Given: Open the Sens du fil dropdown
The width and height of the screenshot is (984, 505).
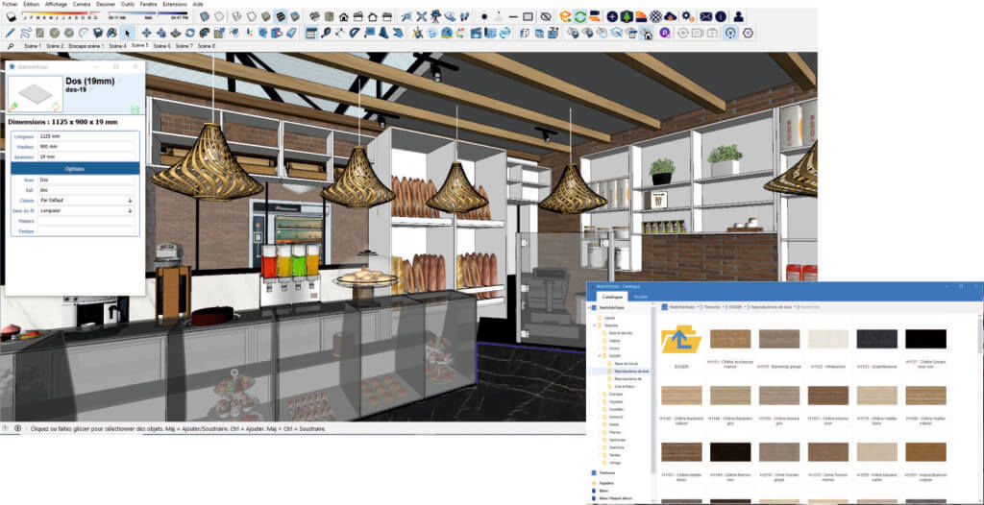Looking at the screenshot, I should (86, 210).
